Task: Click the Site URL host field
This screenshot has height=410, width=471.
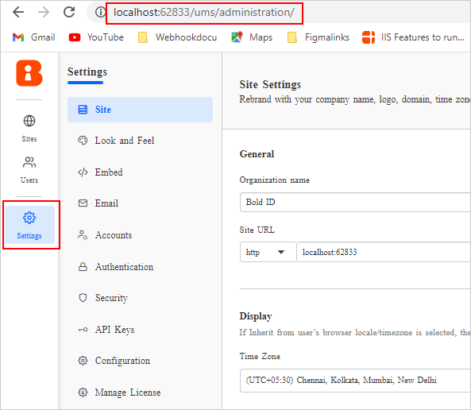Action: 384,252
